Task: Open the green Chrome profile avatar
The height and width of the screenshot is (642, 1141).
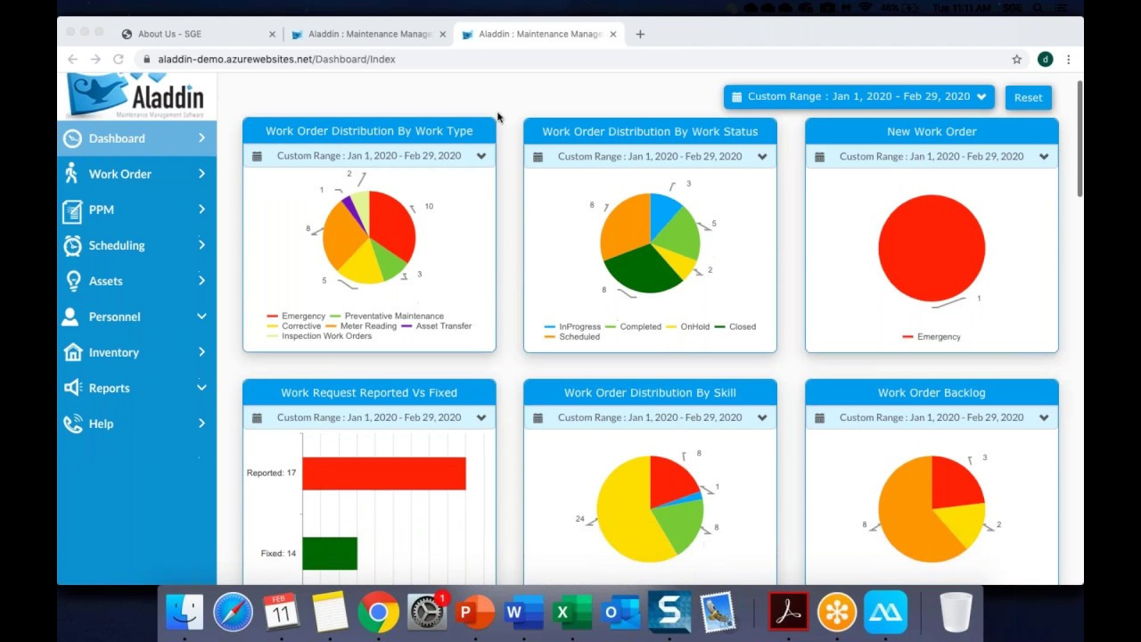Action: click(1046, 60)
